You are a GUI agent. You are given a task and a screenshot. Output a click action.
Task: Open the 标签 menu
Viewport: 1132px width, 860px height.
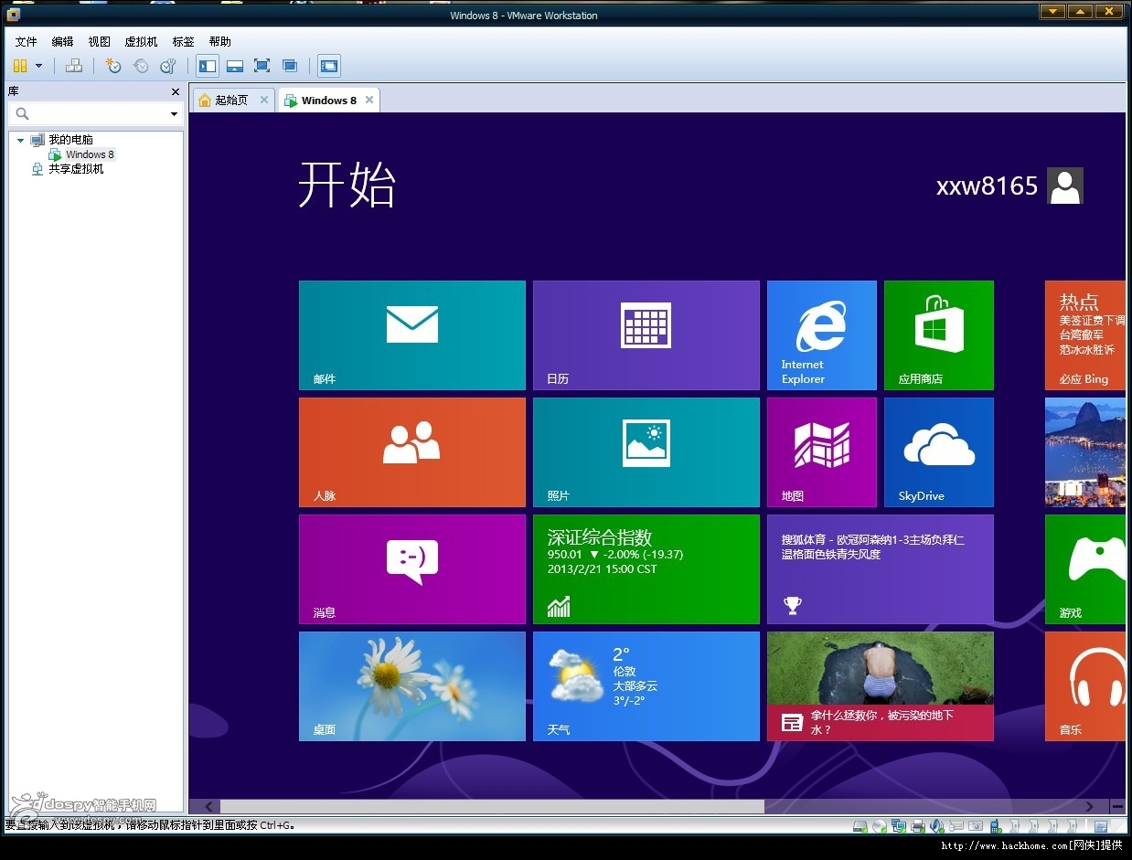[x=184, y=42]
